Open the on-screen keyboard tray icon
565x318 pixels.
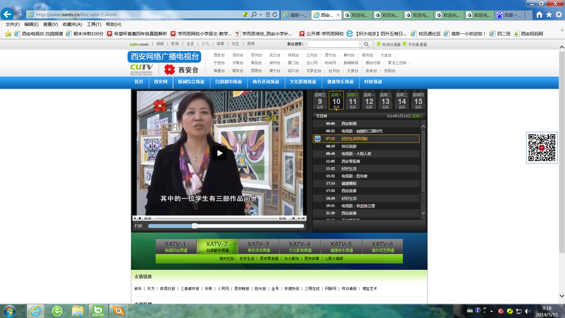(470, 310)
